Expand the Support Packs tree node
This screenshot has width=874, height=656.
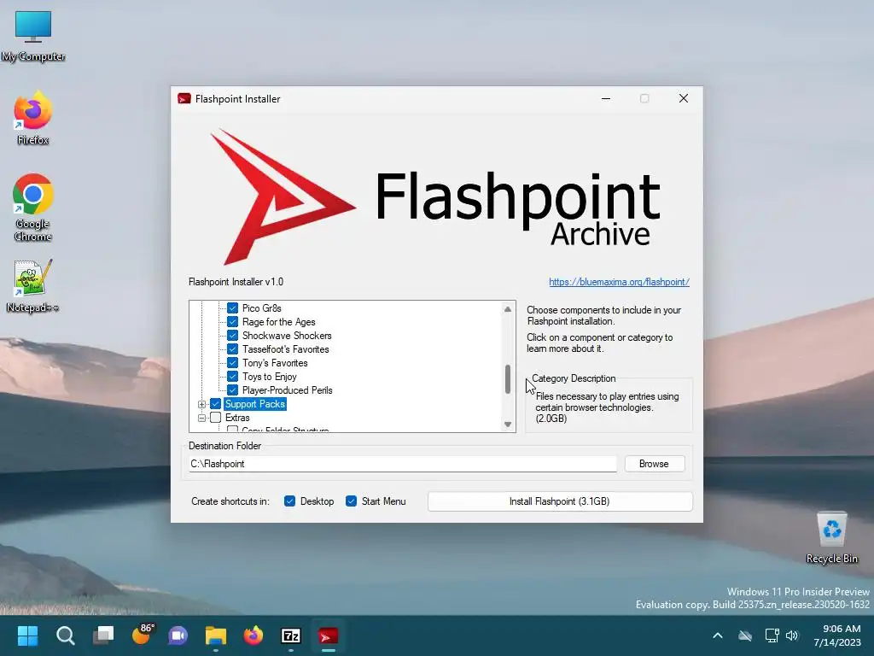point(201,404)
